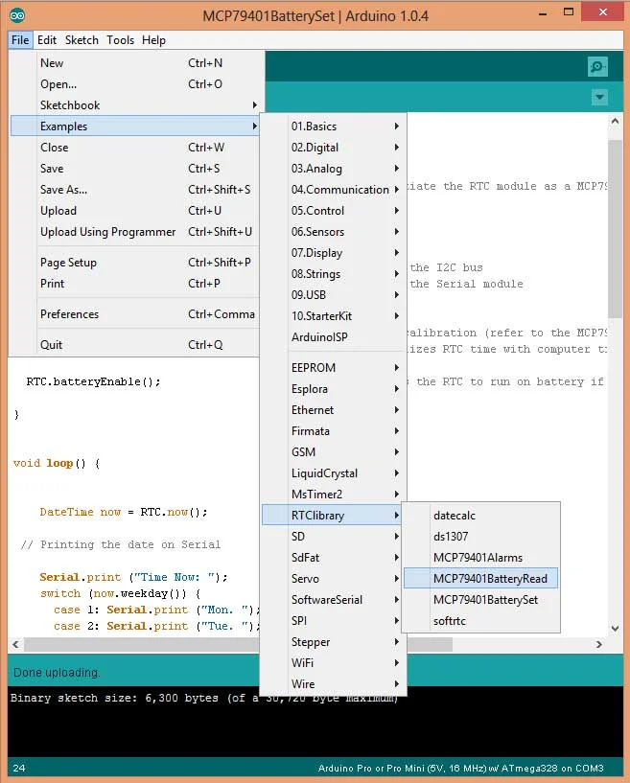Click the tab menu dropdown arrow button
Screen dimensions: 630x783
point(599,97)
